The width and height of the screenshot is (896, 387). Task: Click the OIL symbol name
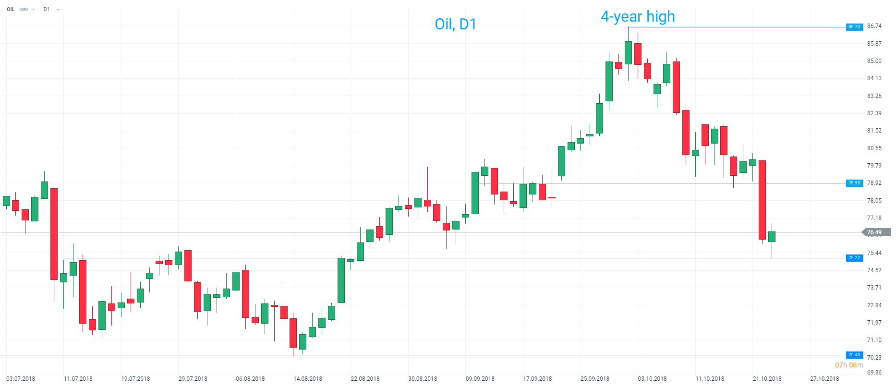[11, 9]
